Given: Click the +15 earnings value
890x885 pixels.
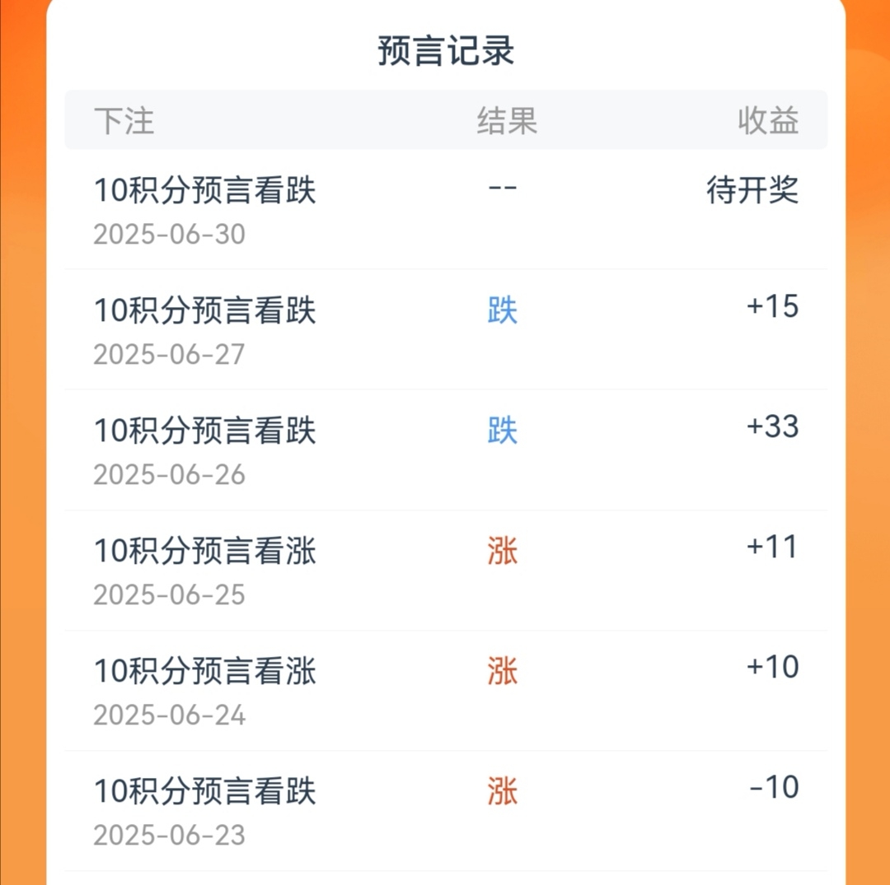Looking at the screenshot, I should tap(772, 306).
